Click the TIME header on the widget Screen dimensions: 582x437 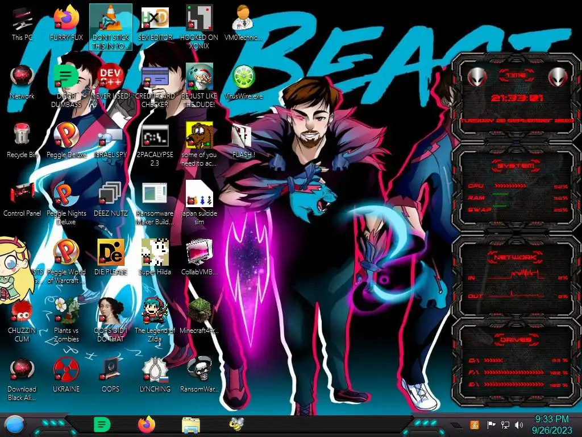(516, 76)
